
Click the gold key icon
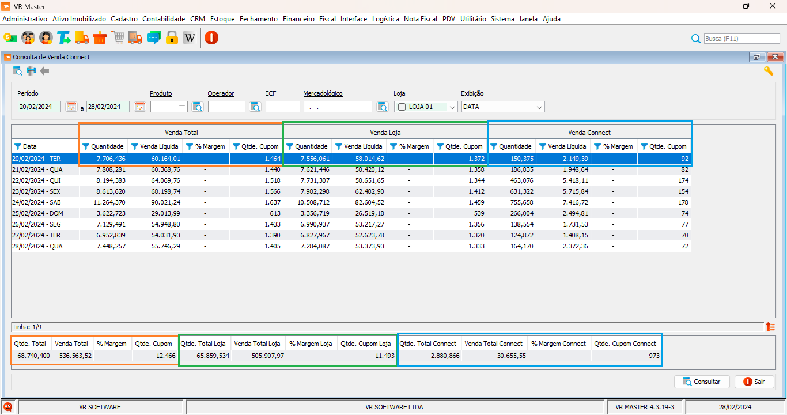click(769, 71)
